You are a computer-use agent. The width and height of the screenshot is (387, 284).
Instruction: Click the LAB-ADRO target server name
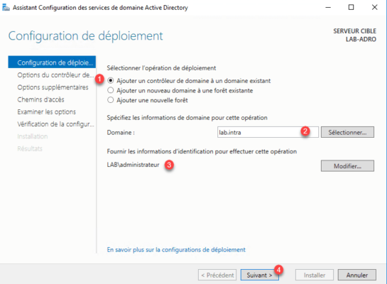361,39
